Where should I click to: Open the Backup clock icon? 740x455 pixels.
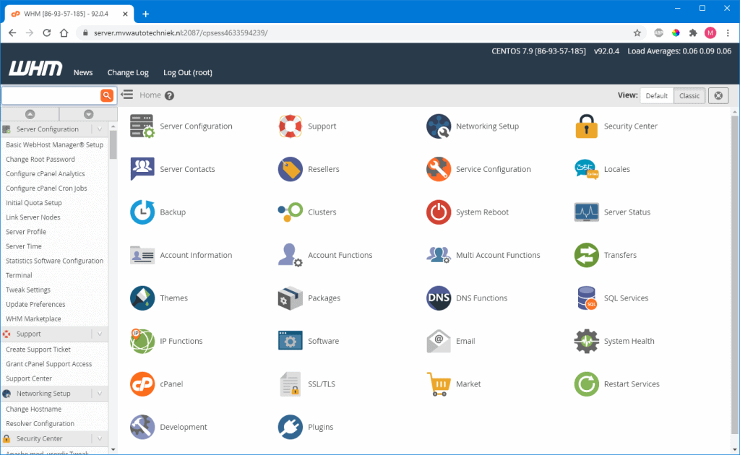(142, 212)
